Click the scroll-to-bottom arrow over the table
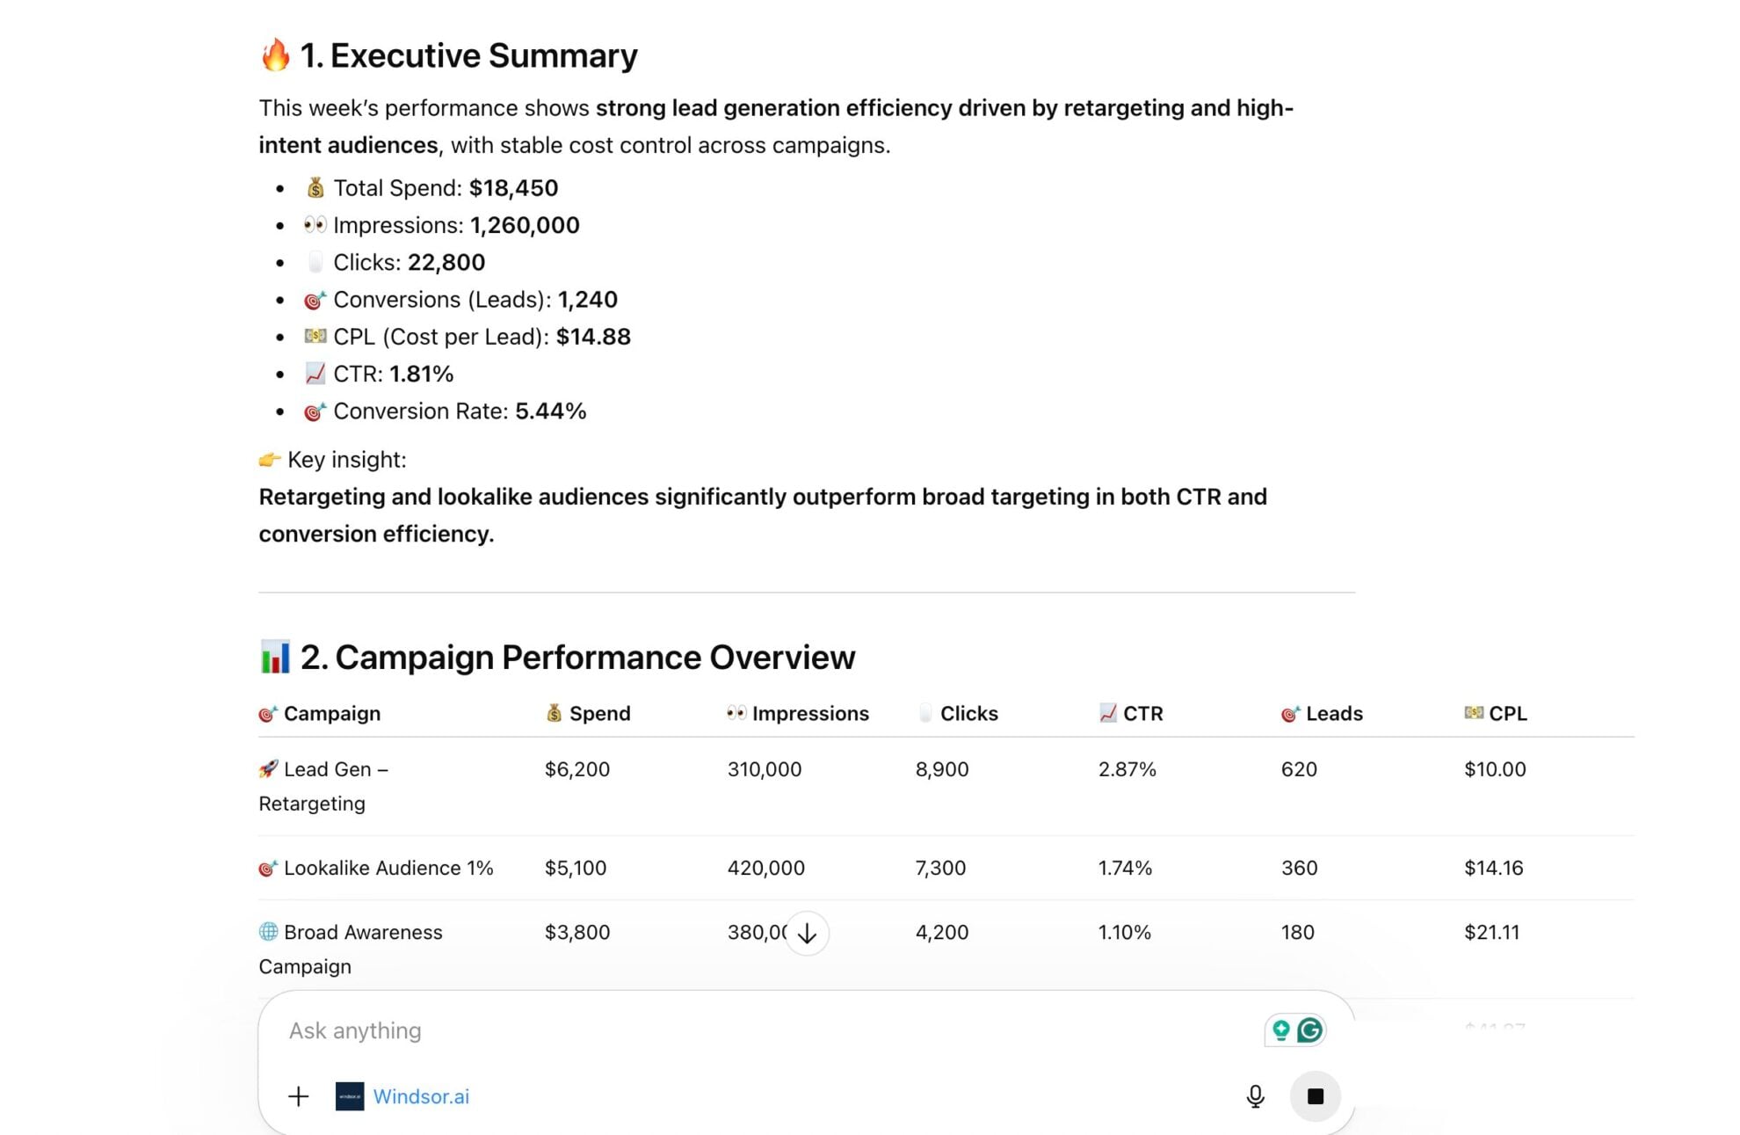 pos(806,934)
